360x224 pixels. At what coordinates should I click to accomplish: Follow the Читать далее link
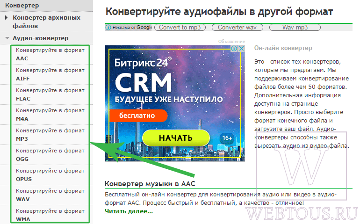(x=129, y=211)
